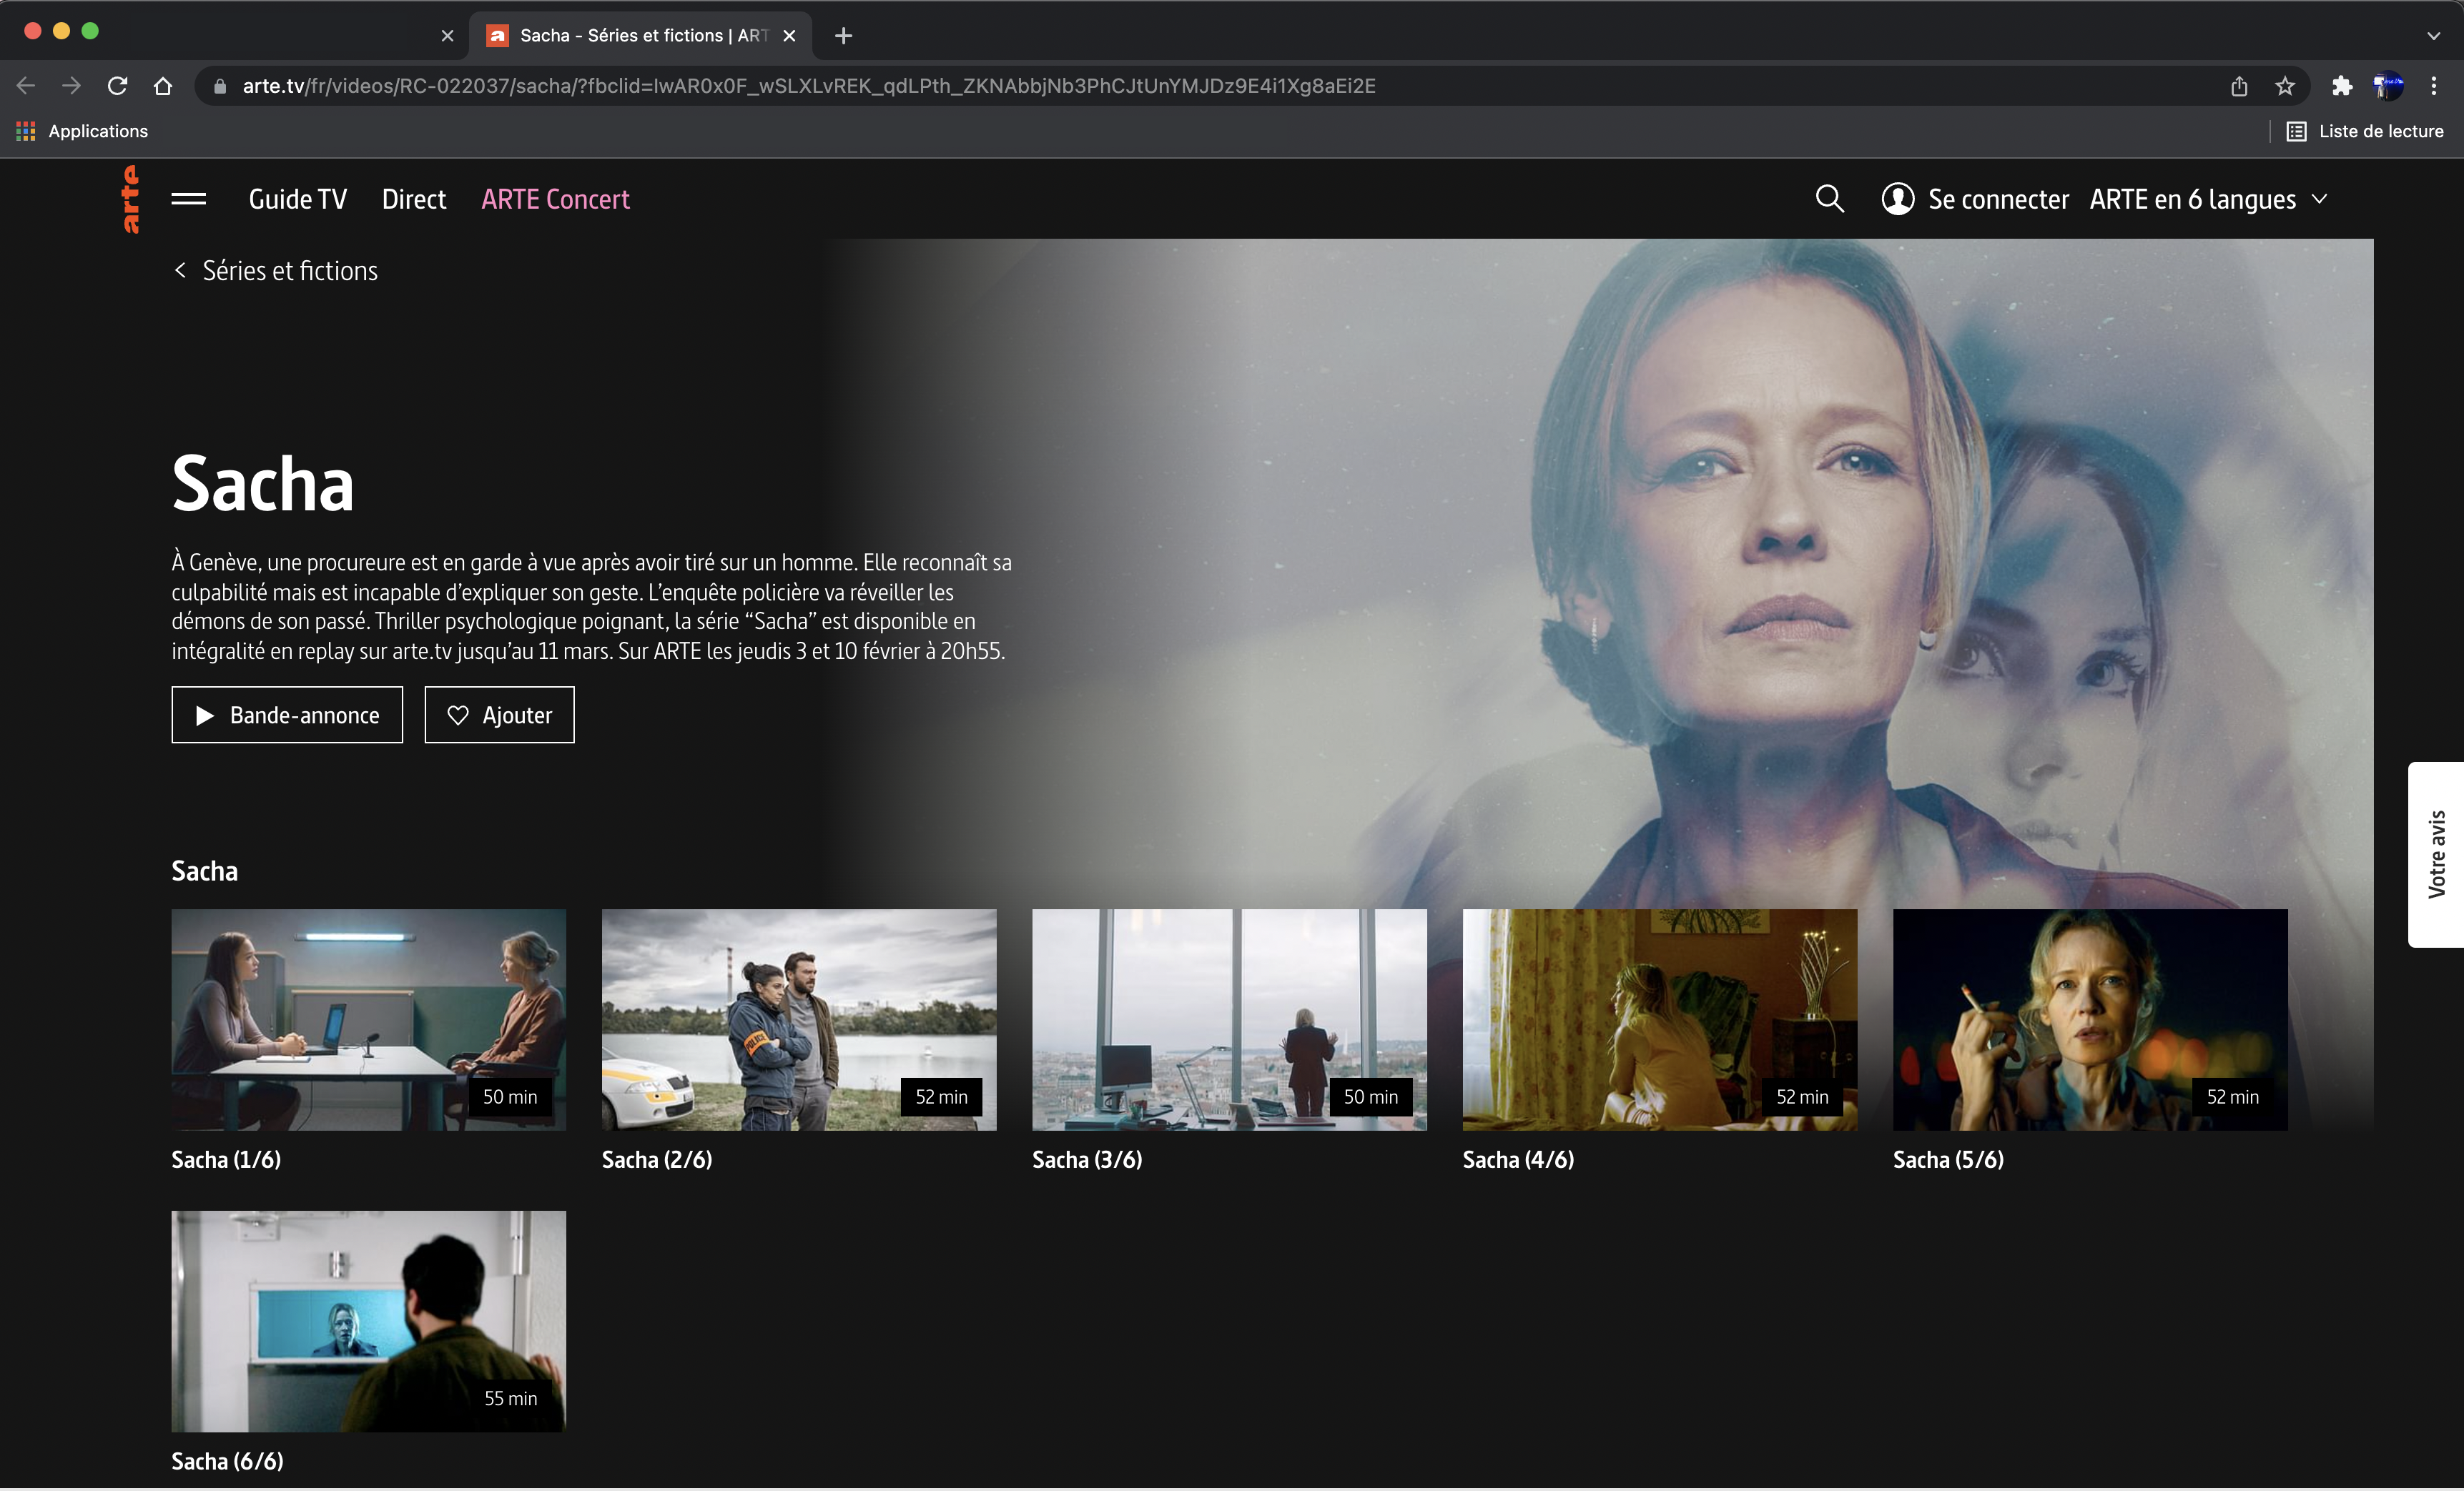Screen dimensions: 2464x1491
Task: Click the share page icon
Action: (2239, 86)
